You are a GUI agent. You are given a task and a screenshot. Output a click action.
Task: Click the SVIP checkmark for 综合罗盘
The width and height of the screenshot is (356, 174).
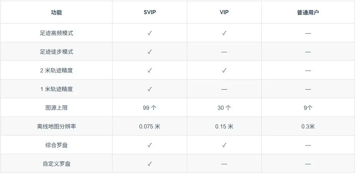click(149, 145)
